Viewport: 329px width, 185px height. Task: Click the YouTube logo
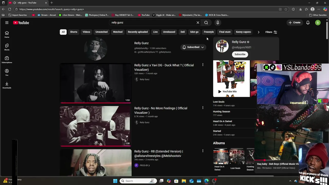[x=21, y=23]
